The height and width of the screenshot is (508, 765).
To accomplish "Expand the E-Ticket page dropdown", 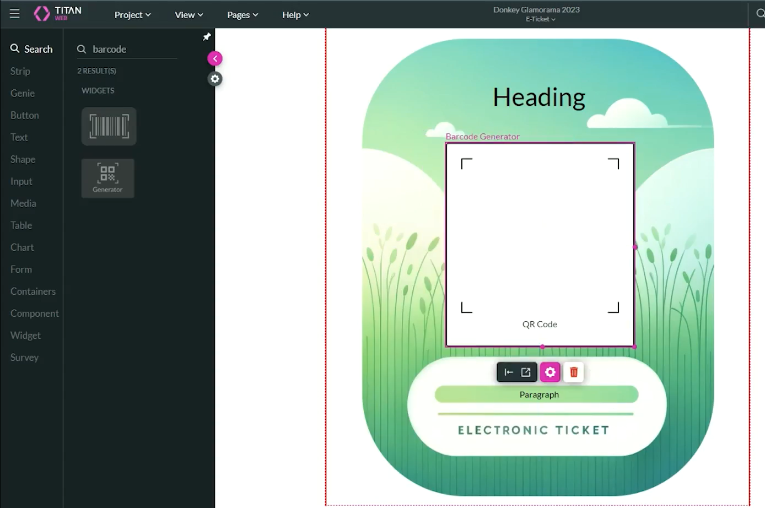I will pyautogui.click(x=540, y=19).
